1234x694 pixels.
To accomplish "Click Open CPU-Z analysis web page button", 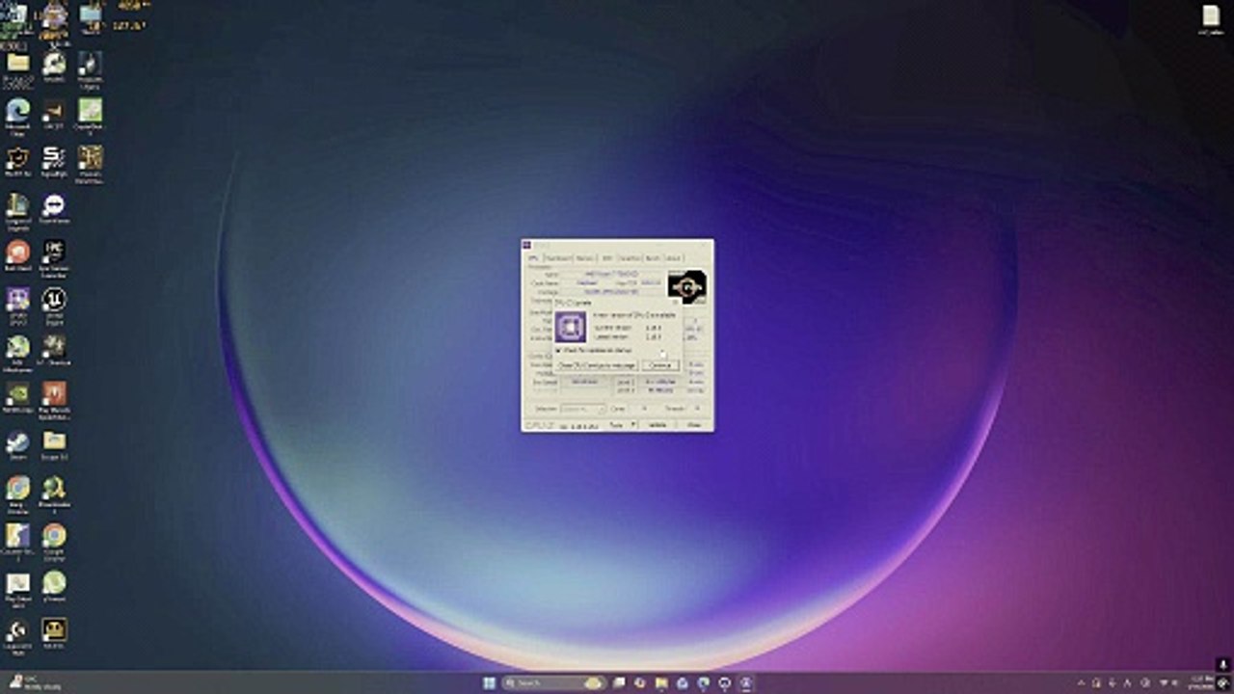I will (597, 365).
